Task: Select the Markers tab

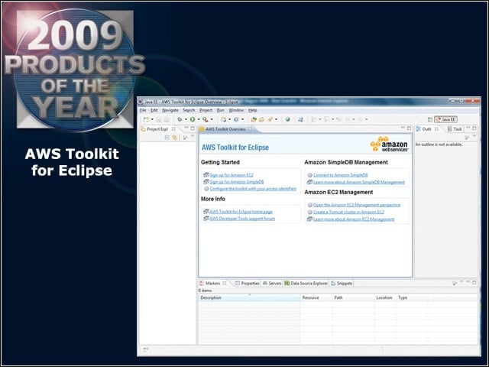Action: [212, 284]
